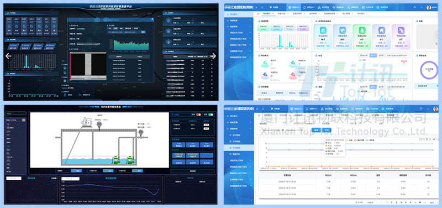This screenshot has height=208, width=442.
Task: Click right green submersible pump in diagram
Action: (x=130, y=160)
